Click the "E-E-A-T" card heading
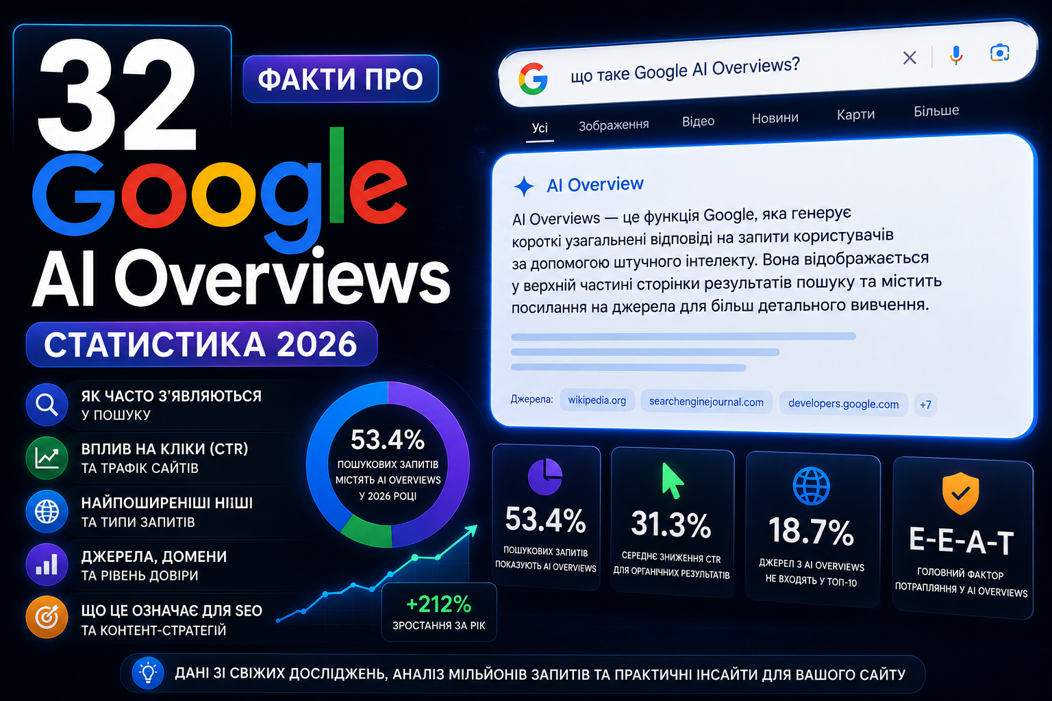1052x701 pixels. (961, 541)
